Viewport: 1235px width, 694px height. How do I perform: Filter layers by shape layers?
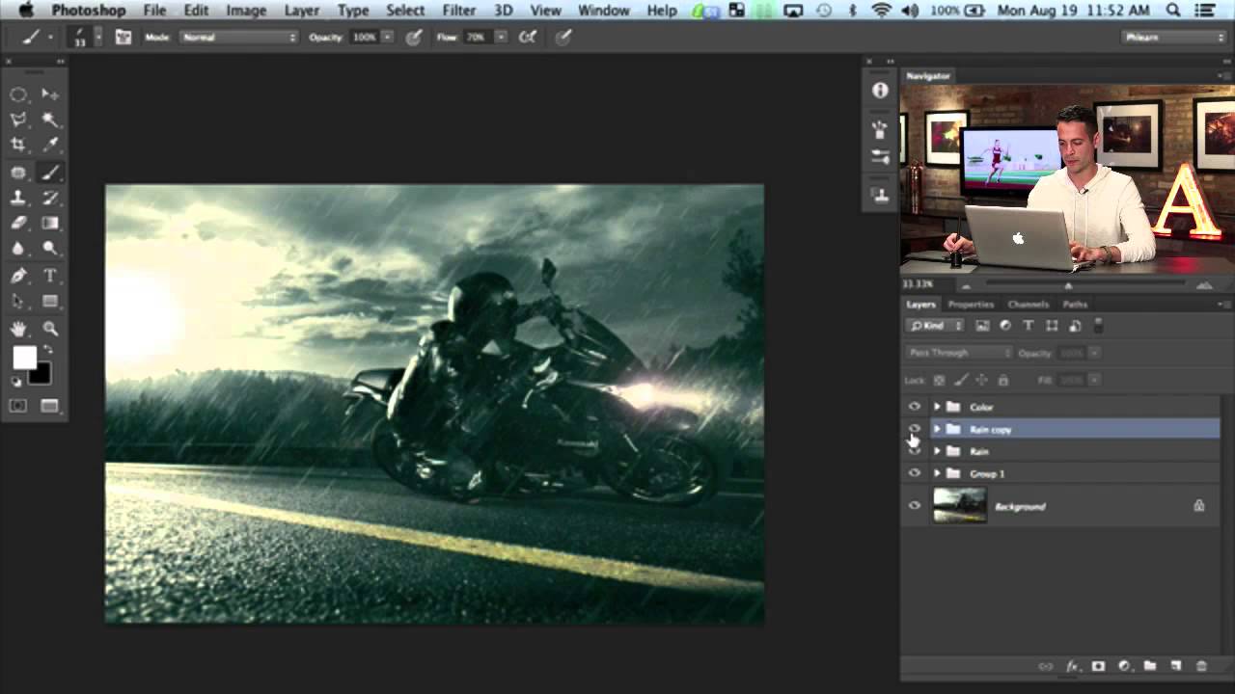pyautogui.click(x=1052, y=326)
